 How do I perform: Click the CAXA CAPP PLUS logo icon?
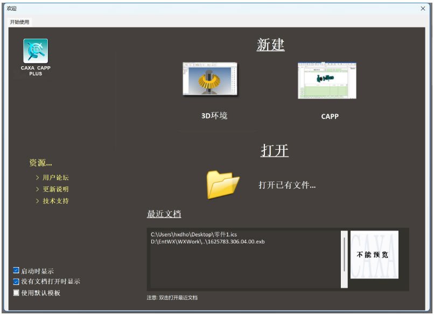coord(36,51)
